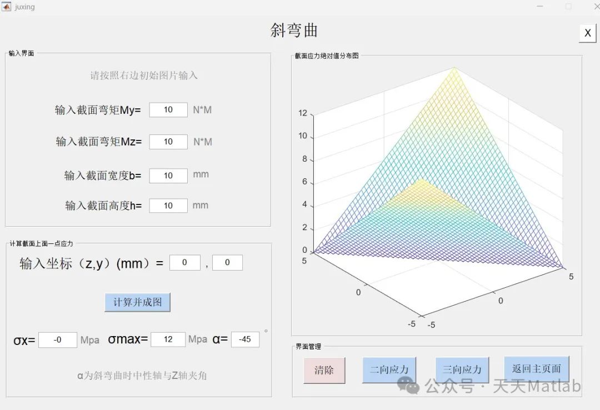This screenshot has height=410, width=600.
Task: Click the α angle result field
Action: 246,339
